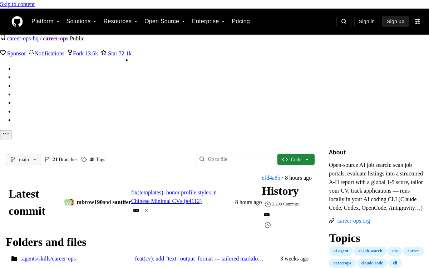Go to the Pricing page

241,21
